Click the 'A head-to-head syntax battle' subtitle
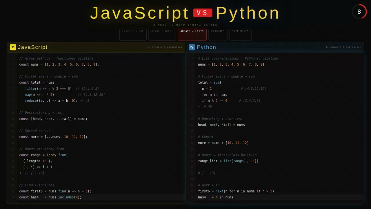This screenshot has width=371, height=209. 185,25
